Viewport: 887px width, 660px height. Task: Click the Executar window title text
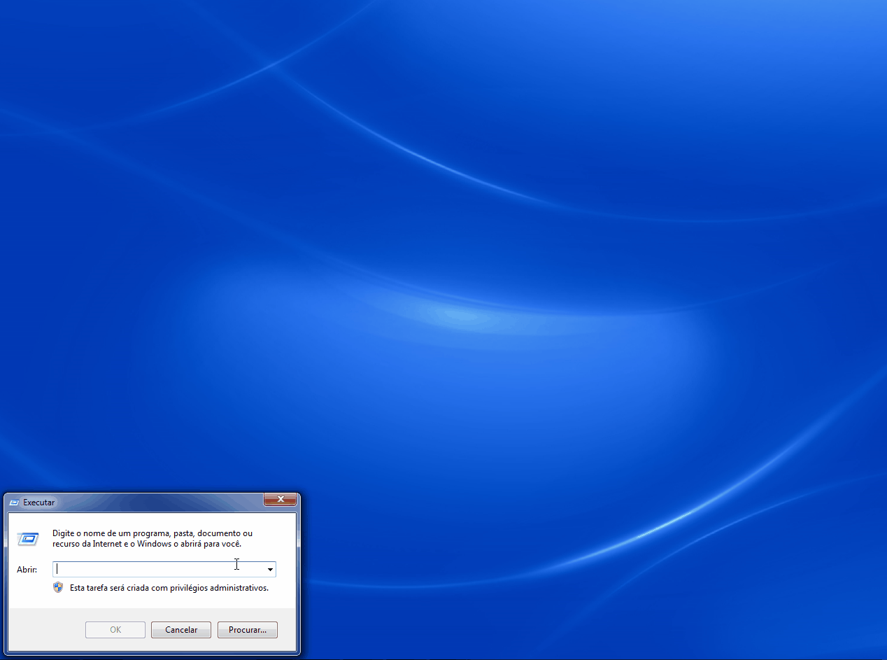coord(38,503)
